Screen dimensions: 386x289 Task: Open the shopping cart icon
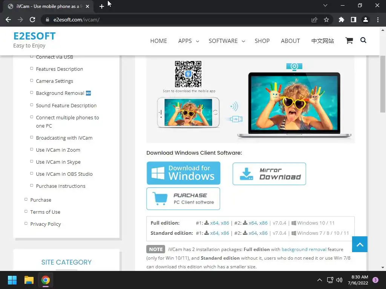point(349,41)
